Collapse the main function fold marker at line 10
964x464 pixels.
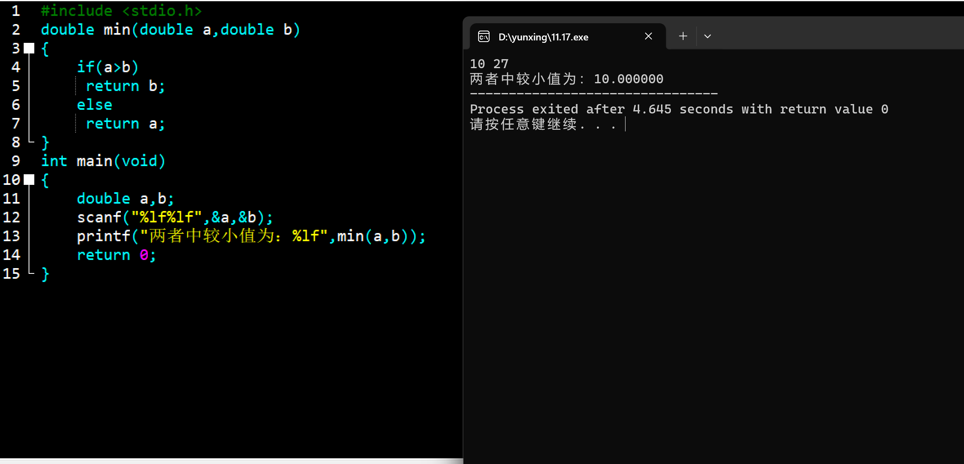pyautogui.click(x=29, y=180)
